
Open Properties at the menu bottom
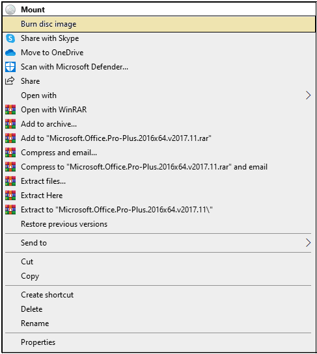[x=159, y=342]
